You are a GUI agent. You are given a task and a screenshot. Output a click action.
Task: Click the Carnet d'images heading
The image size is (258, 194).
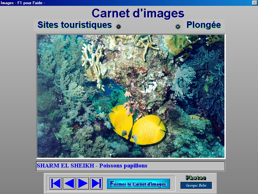point(138,13)
